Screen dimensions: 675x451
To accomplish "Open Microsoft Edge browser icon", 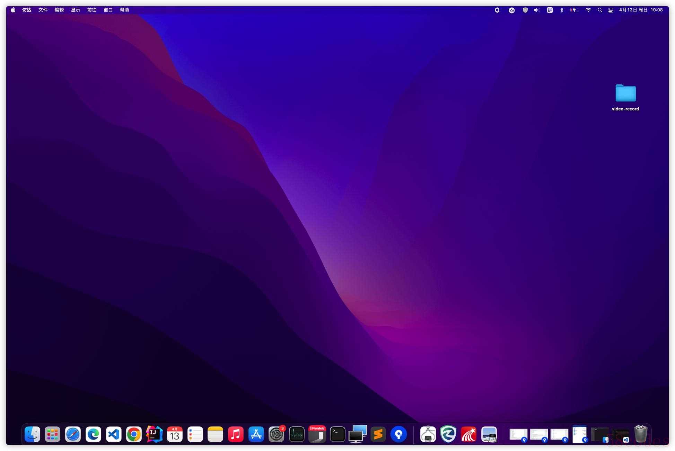I will tap(93, 434).
